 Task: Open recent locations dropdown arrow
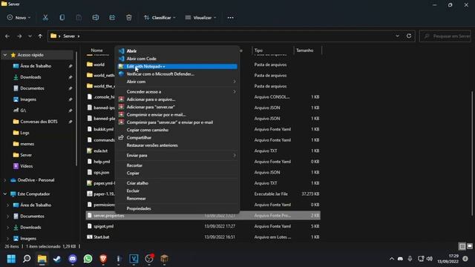30,36
